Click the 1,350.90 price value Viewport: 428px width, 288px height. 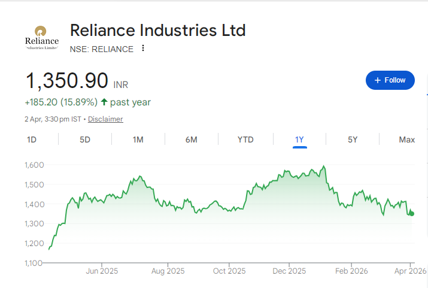[x=67, y=81]
